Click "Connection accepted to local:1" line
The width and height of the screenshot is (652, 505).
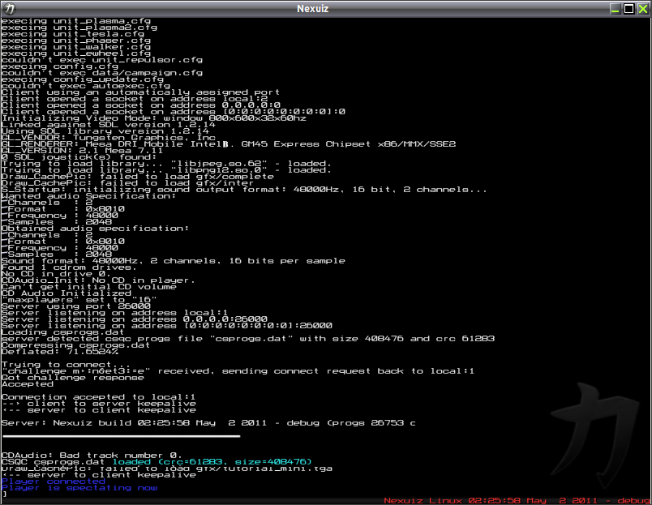[99, 397]
